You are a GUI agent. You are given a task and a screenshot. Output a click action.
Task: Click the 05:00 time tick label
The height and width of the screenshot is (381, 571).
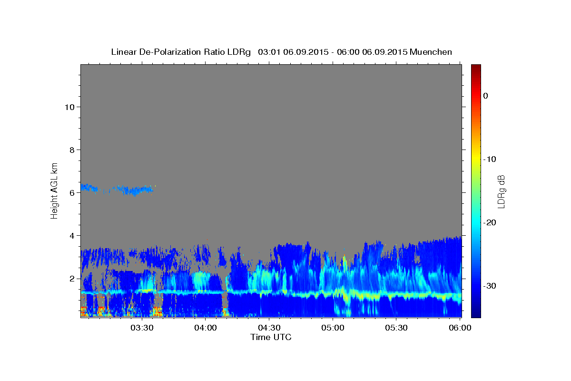(x=333, y=328)
